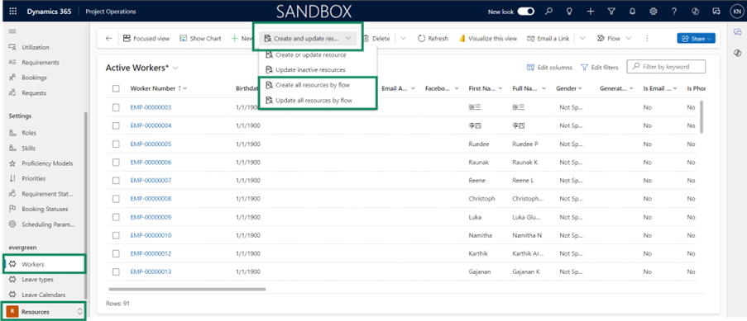This screenshot has height=321, width=747.
Task: Toggle the New look switch
Action: (x=525, y=12)
